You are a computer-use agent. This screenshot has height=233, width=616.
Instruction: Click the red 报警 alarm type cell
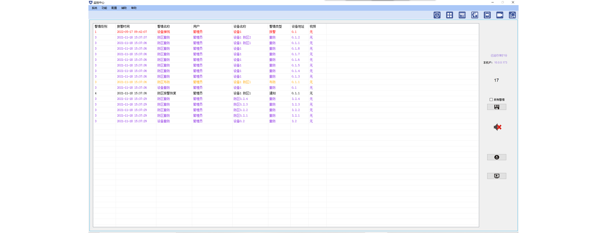click(272, 32)
